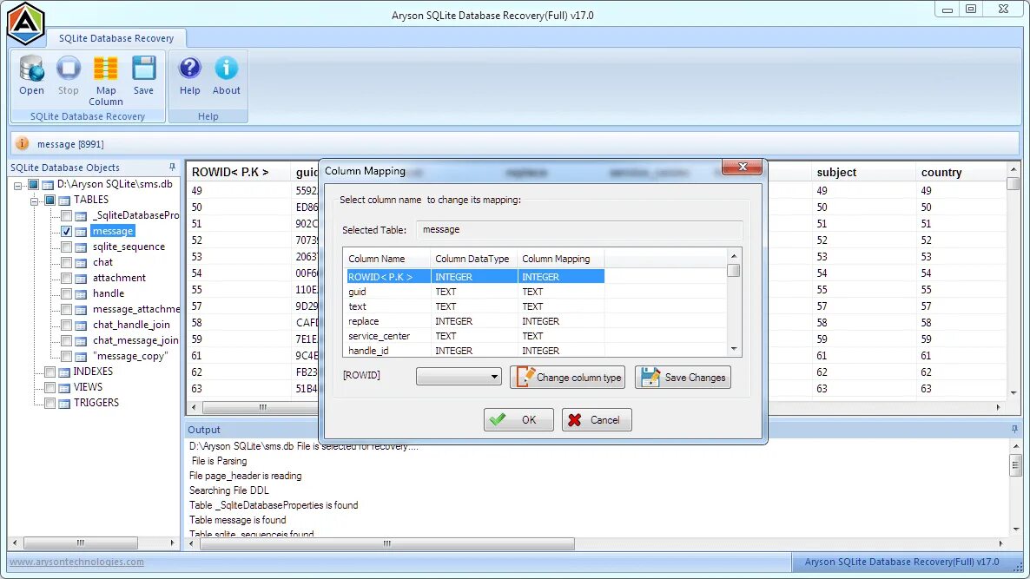Click the Save Changes button

pyautogui.click(x=683, y=377)
